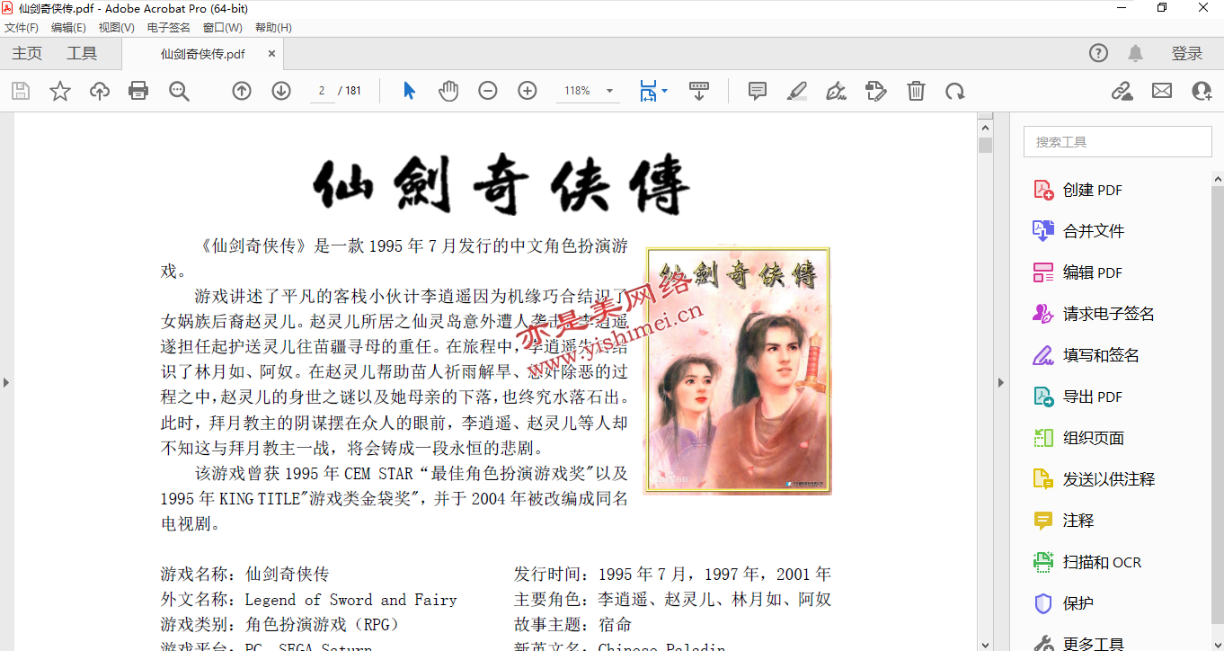Open the notifications bell
Viewport: 1224px width, 651px height.
(x=1136, y=53)
